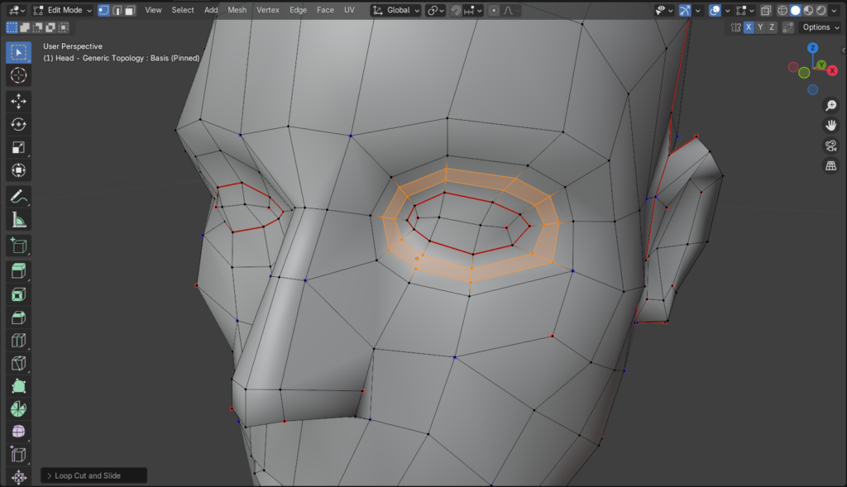Open the pivot point dropdown

tap(435, 10)
